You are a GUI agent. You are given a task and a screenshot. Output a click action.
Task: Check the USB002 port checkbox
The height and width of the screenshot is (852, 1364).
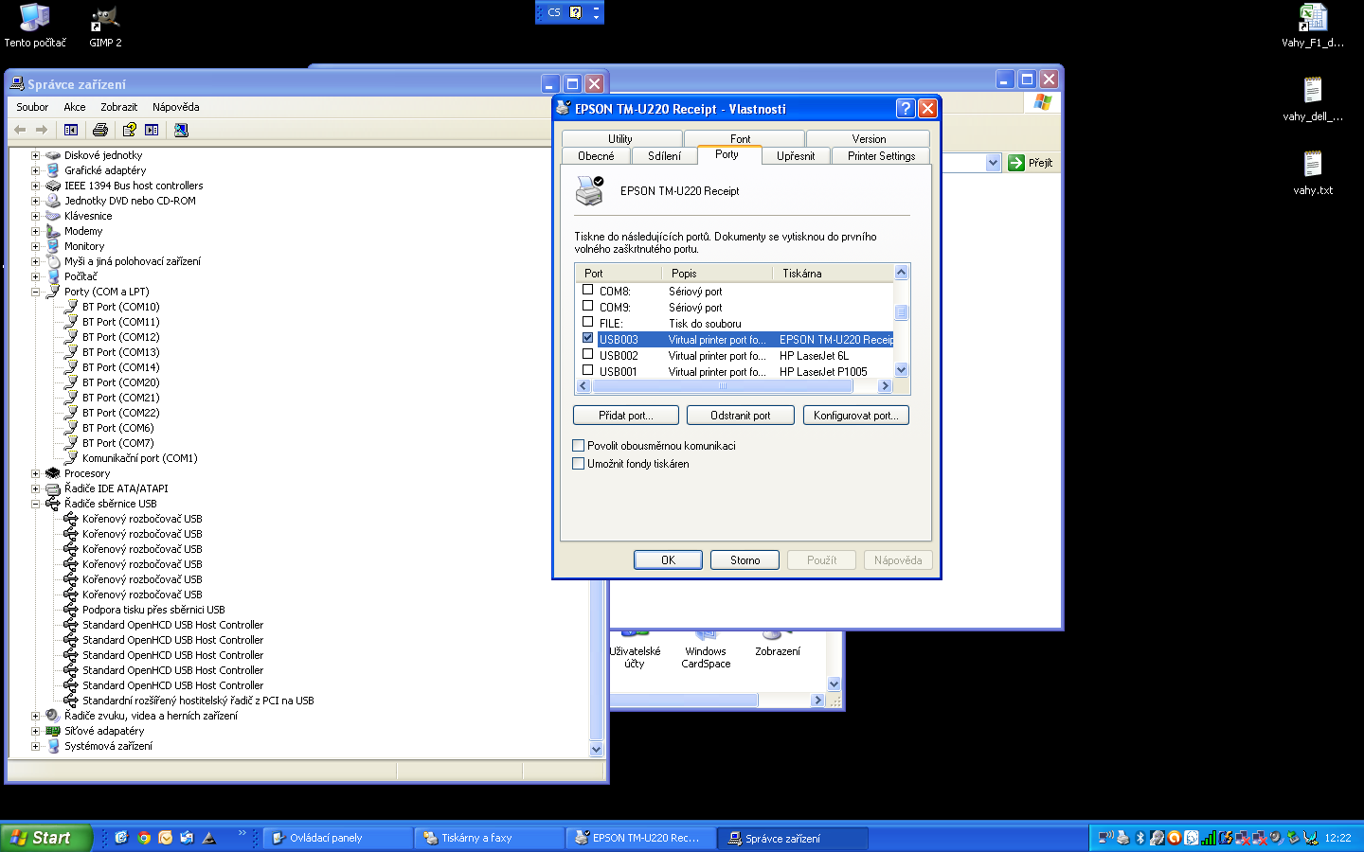tap(588, 354)
